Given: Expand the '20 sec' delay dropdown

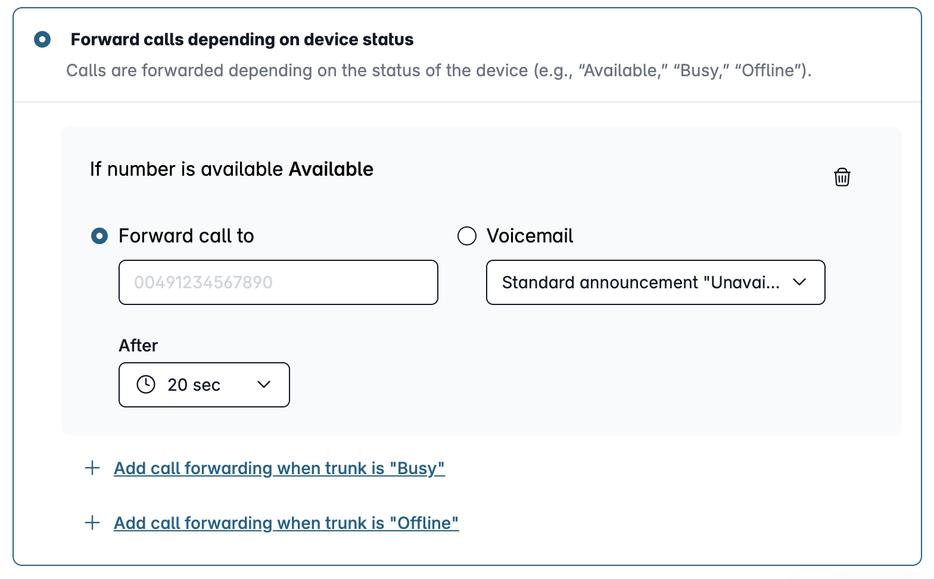Looking at the screenshot, I should click(204, 385).
